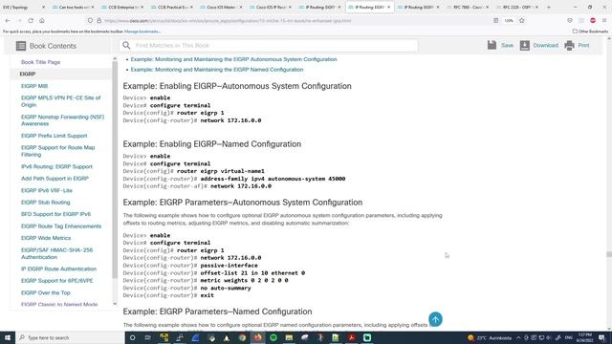
Task: Open the Adobe Acrobat taskbar icon
Action: (x=351, y=337)
